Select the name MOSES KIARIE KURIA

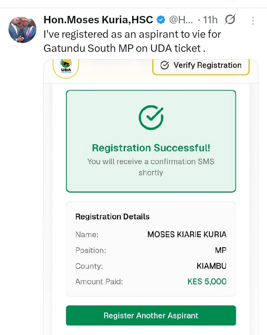coord(187,235)
